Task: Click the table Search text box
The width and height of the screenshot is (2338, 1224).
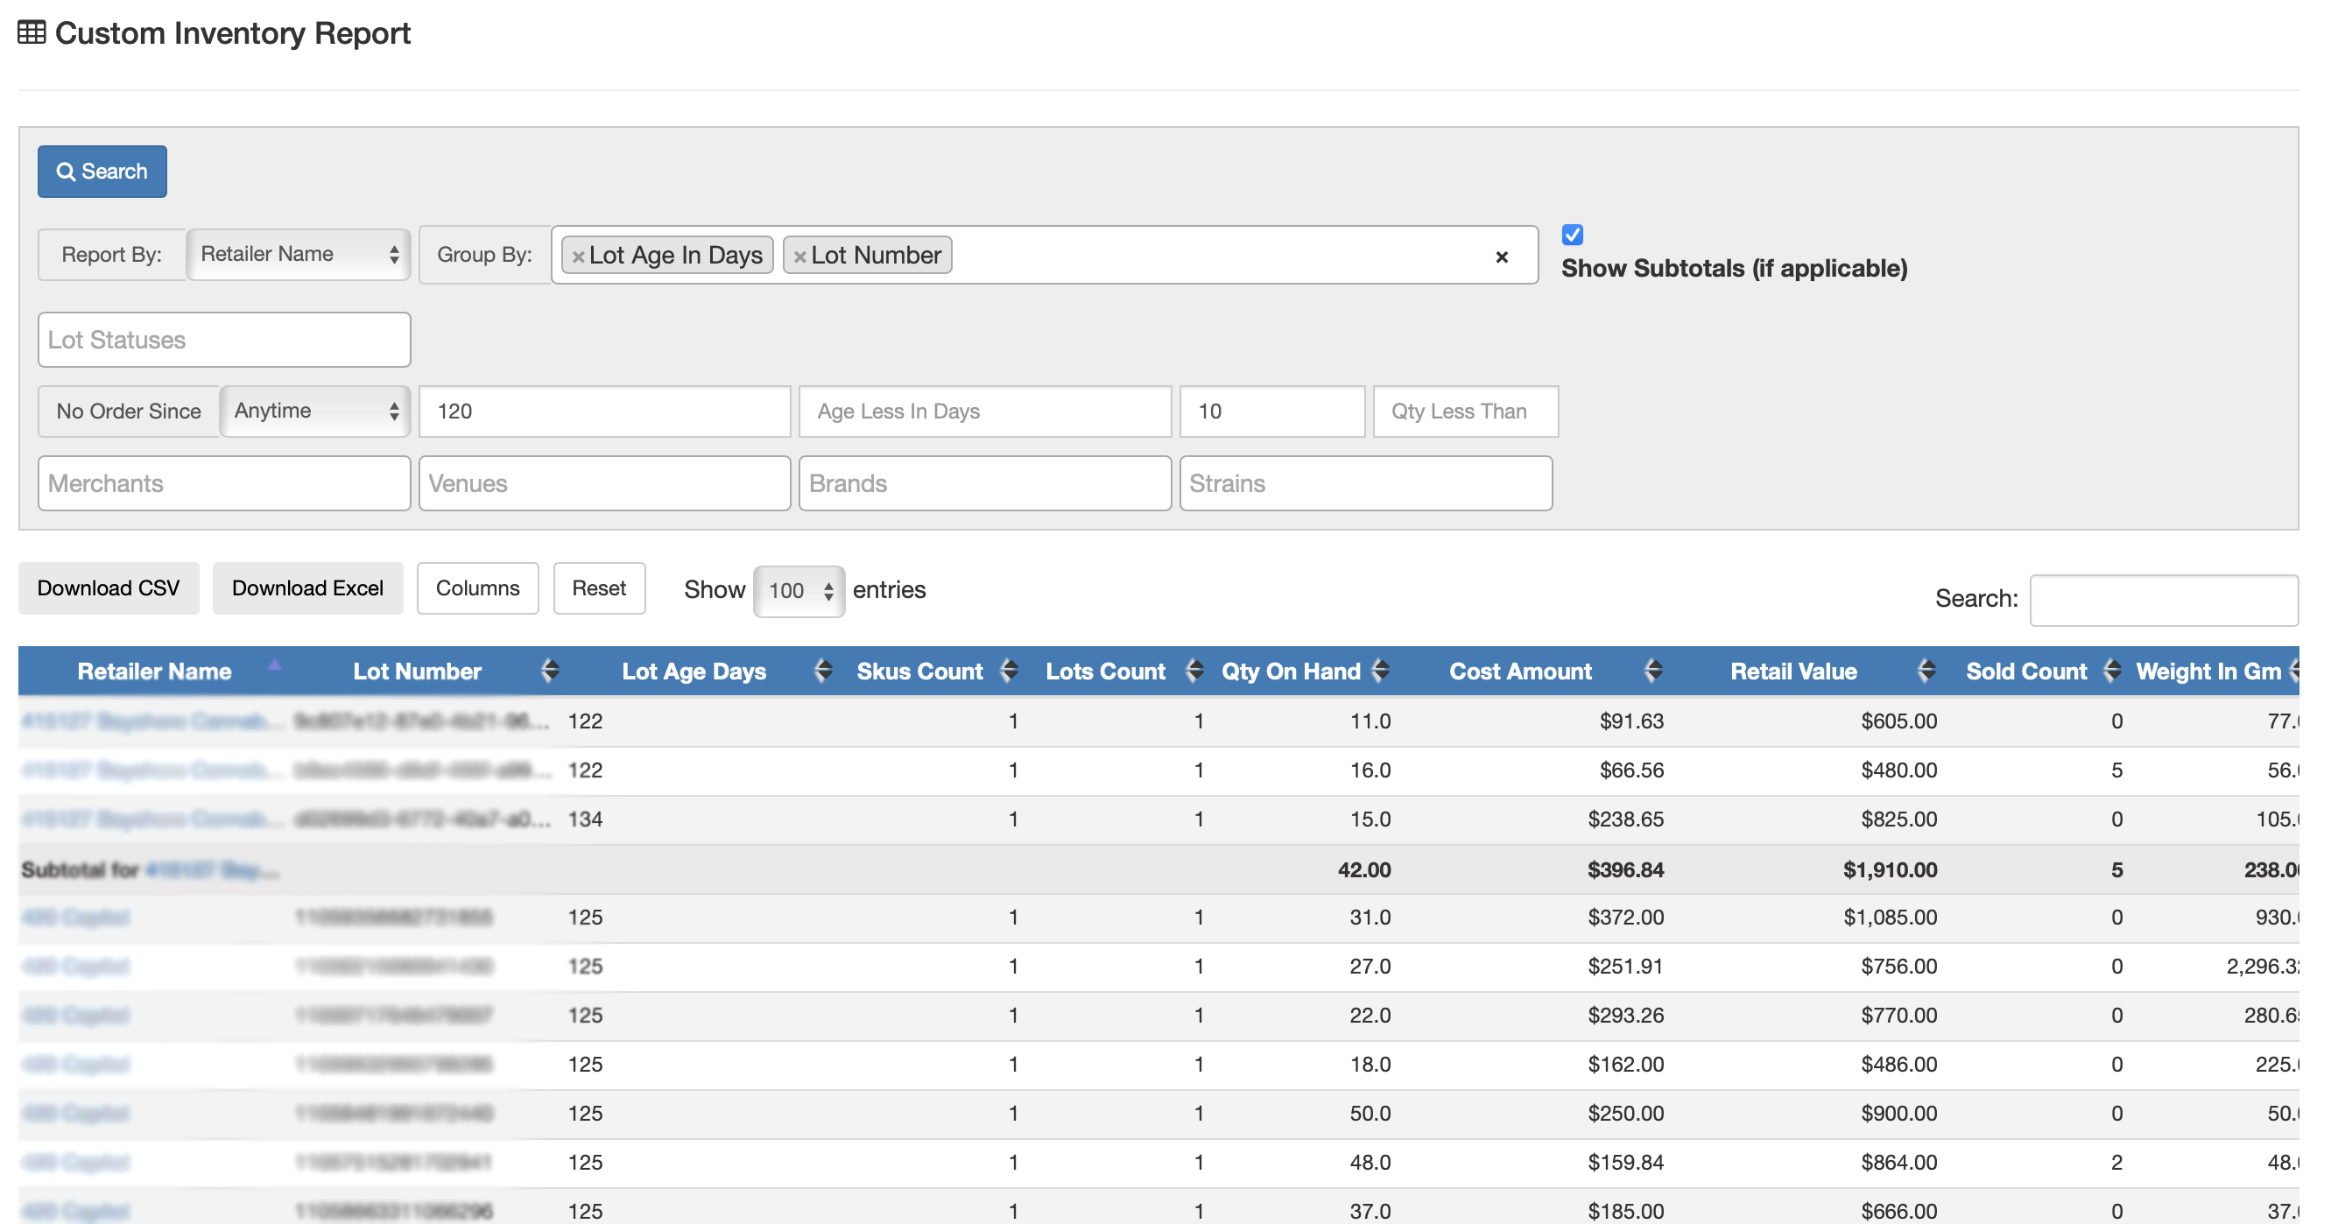Action: [x=2163, y=599]
